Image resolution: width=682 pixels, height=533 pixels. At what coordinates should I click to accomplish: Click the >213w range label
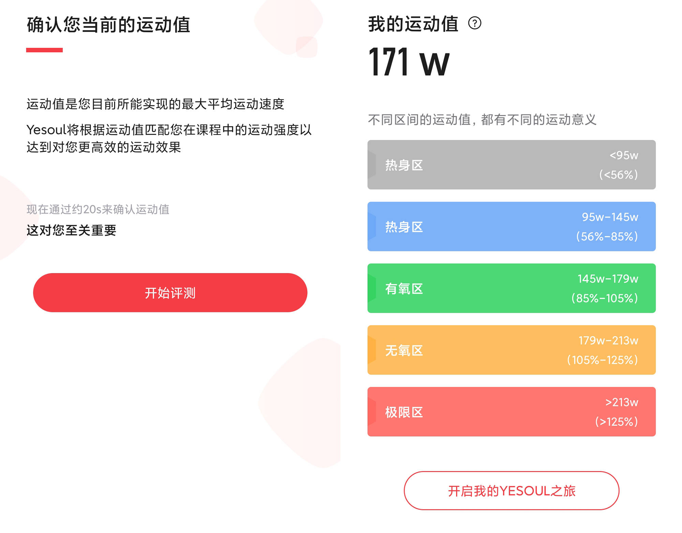pos(622,402)
